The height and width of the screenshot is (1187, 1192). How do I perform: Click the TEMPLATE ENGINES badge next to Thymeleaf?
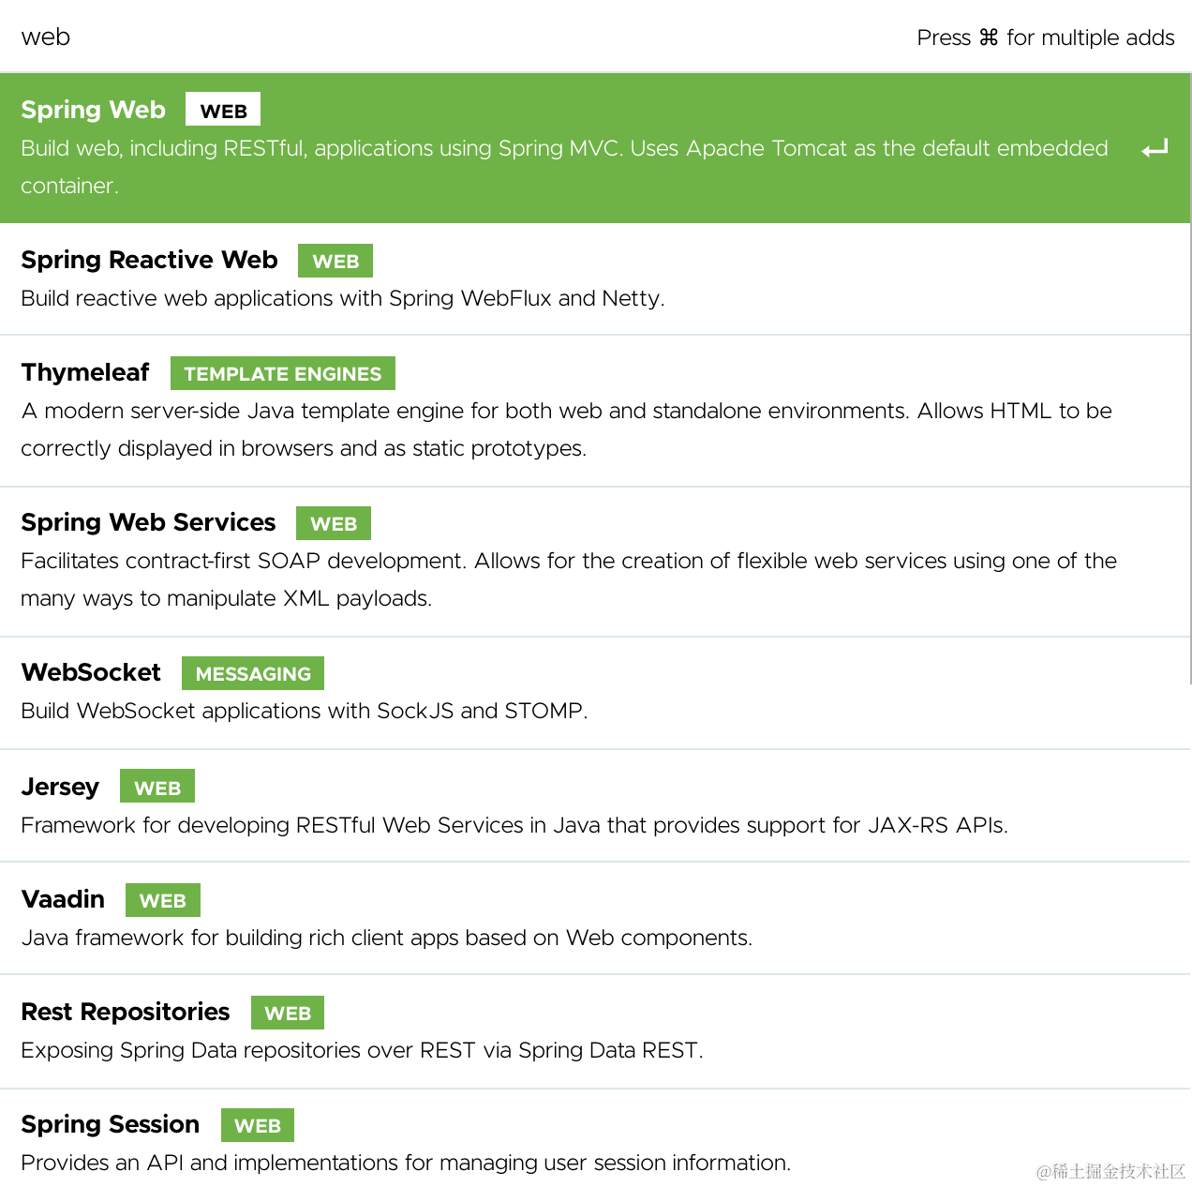pyautogui.click(x=282, y=372)
